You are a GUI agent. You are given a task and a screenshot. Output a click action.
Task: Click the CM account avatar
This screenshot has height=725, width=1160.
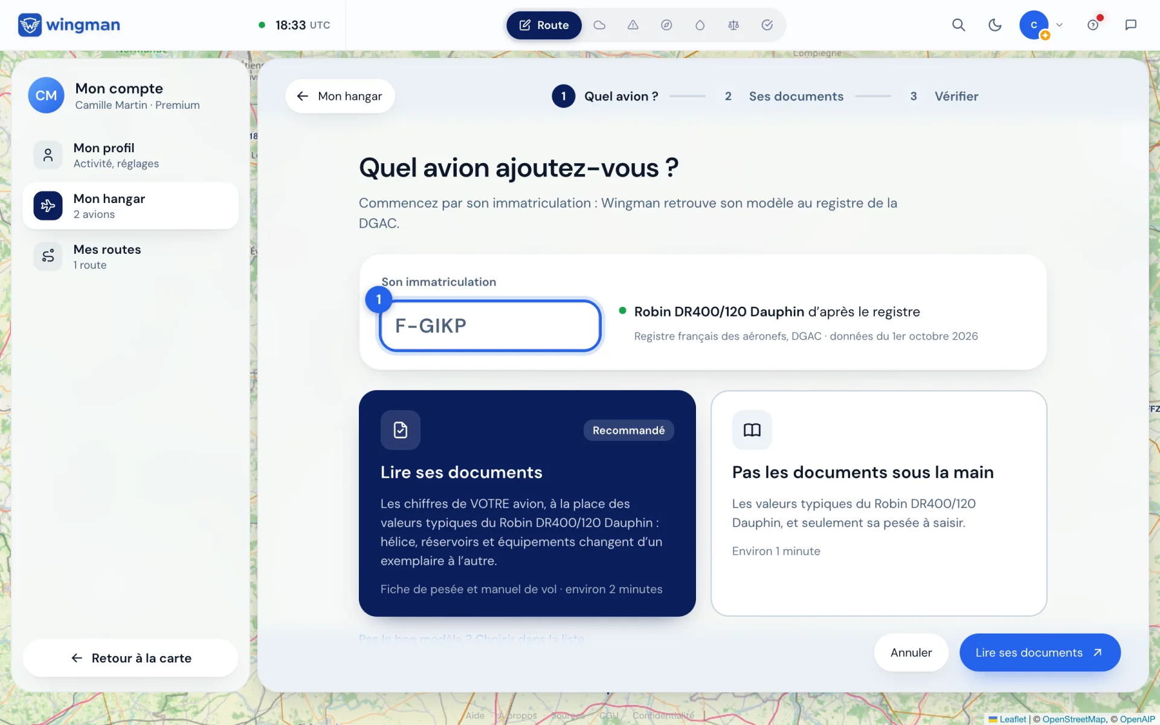click(47, 95)
